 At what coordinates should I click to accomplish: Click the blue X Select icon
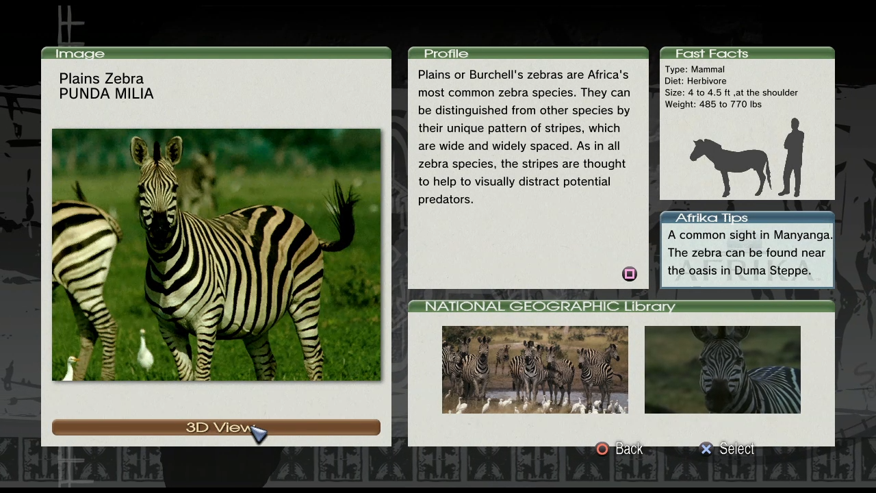click(x=706, y=448)
